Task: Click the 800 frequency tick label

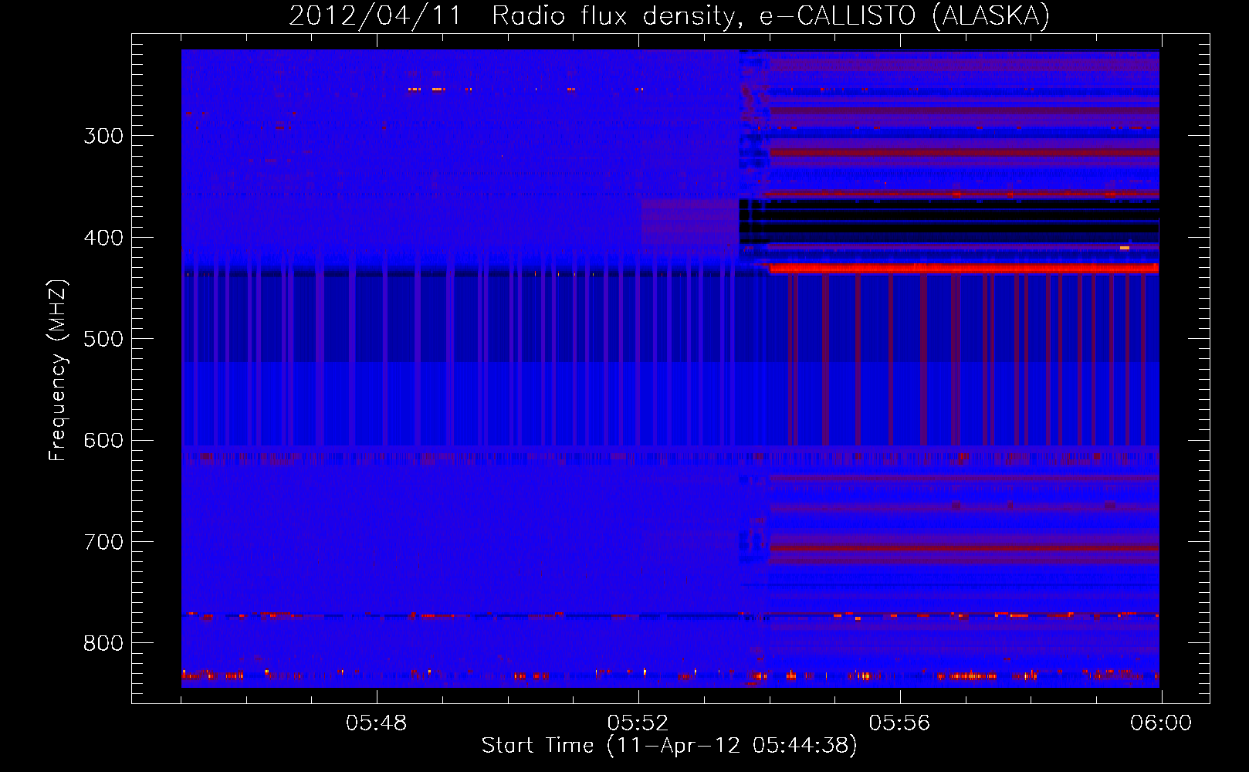Action: pos(103,644)
